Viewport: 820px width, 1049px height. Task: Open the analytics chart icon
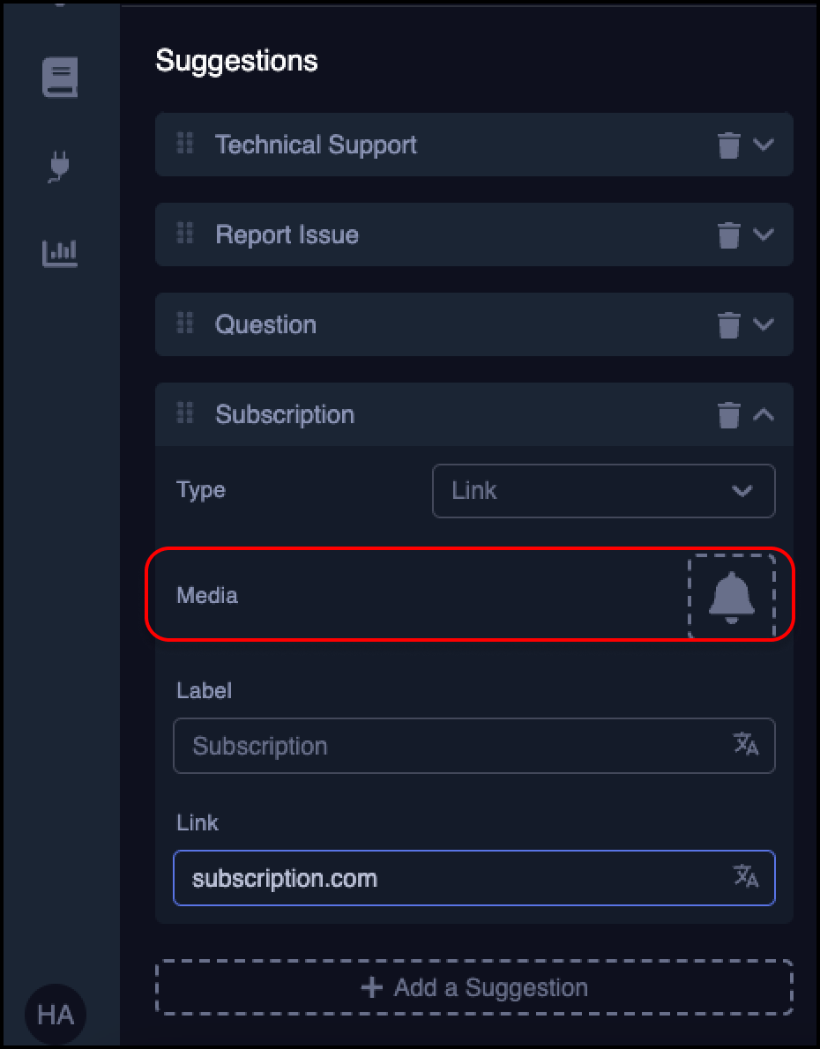click(60, 253)
